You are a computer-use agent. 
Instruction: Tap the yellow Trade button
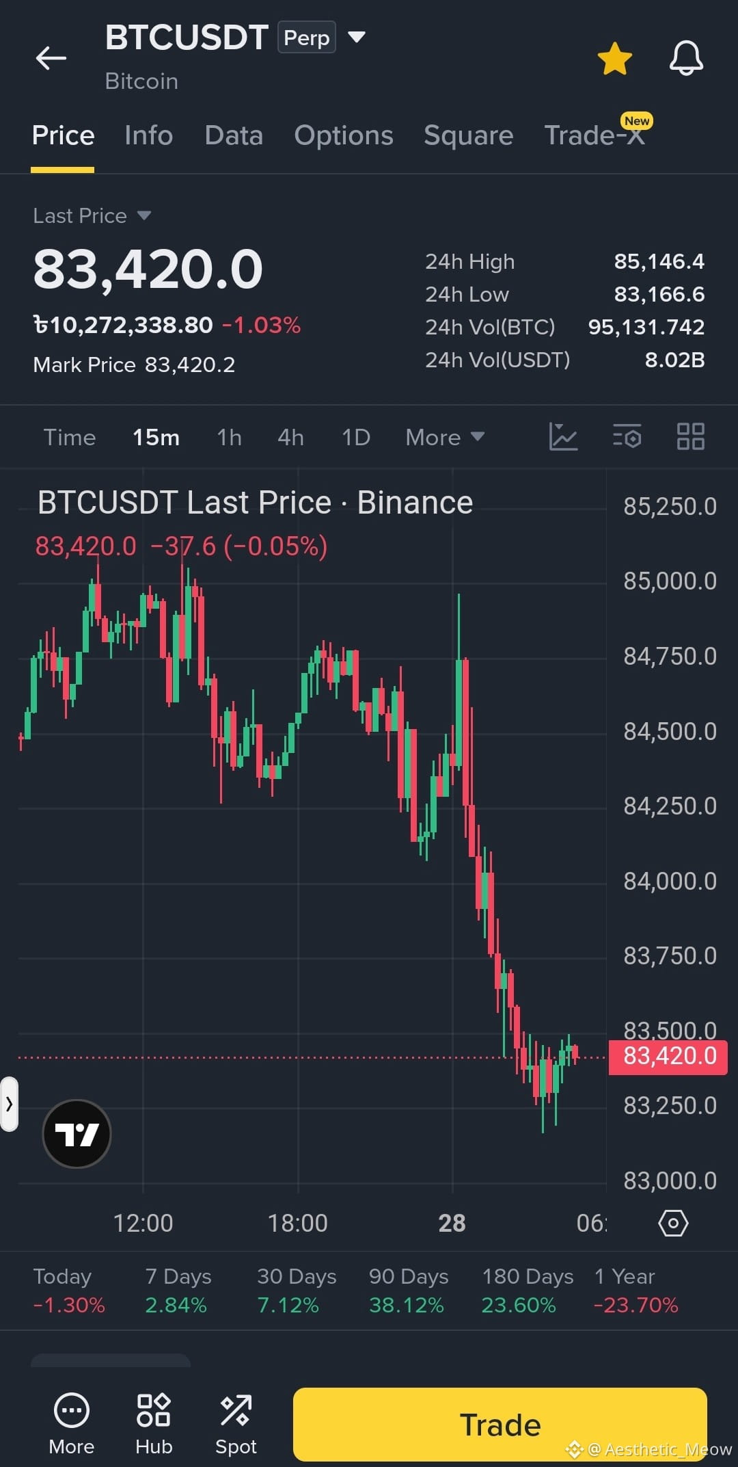coord(500,1425)
